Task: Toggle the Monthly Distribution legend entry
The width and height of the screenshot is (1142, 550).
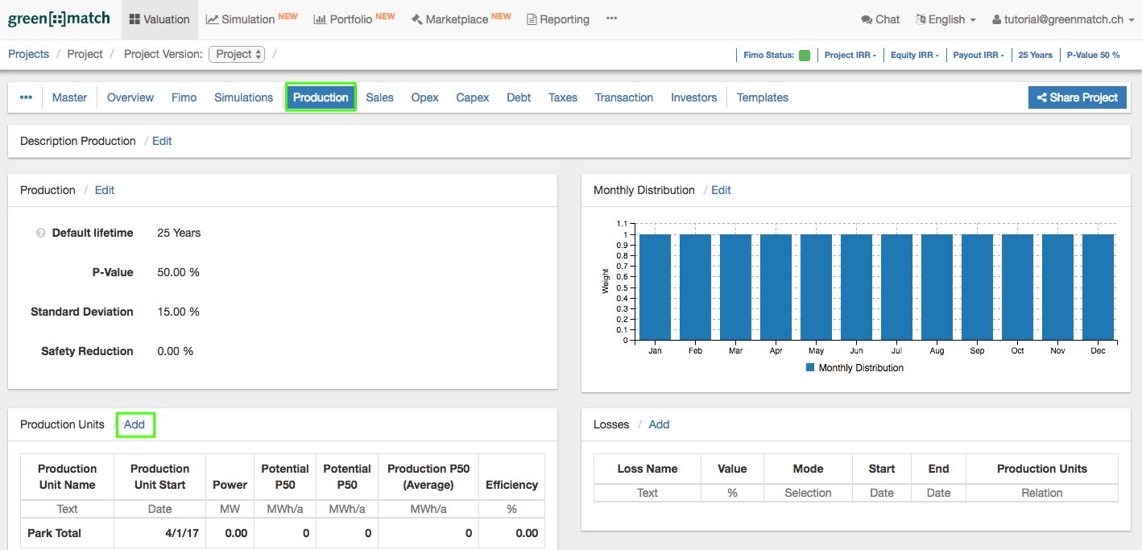Action: (854, 368)
